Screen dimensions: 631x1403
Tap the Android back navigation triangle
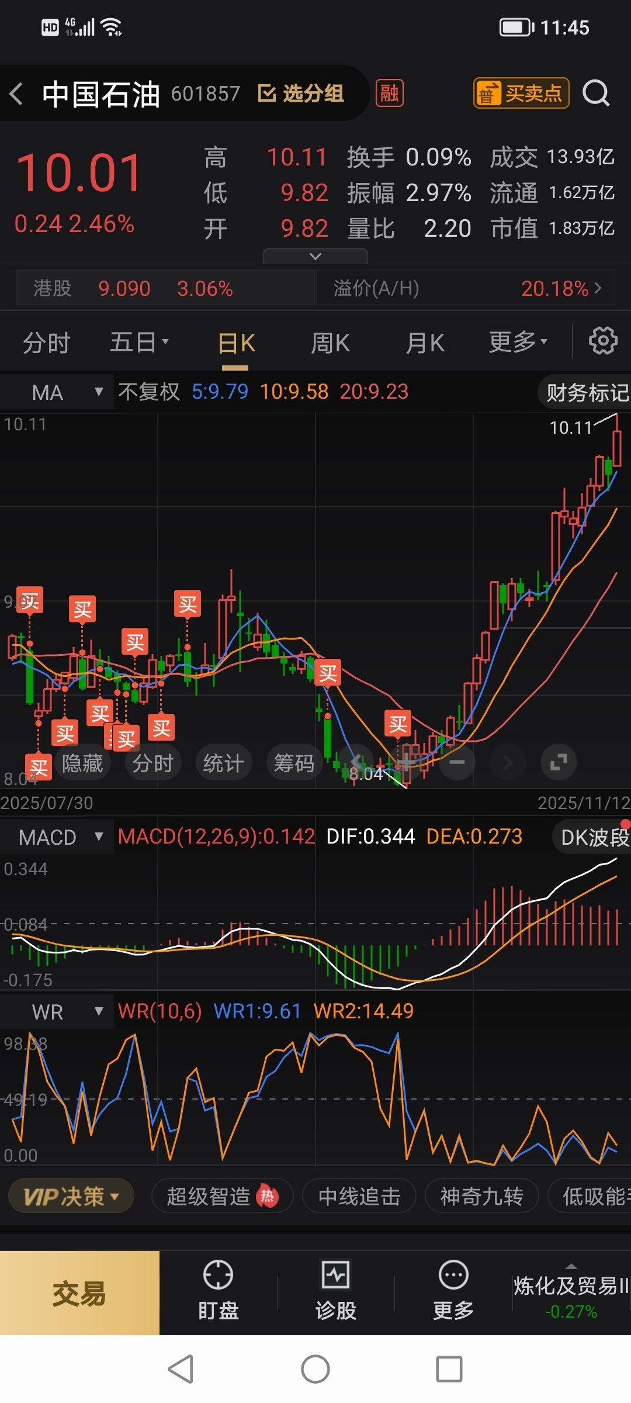[181, 1369]
